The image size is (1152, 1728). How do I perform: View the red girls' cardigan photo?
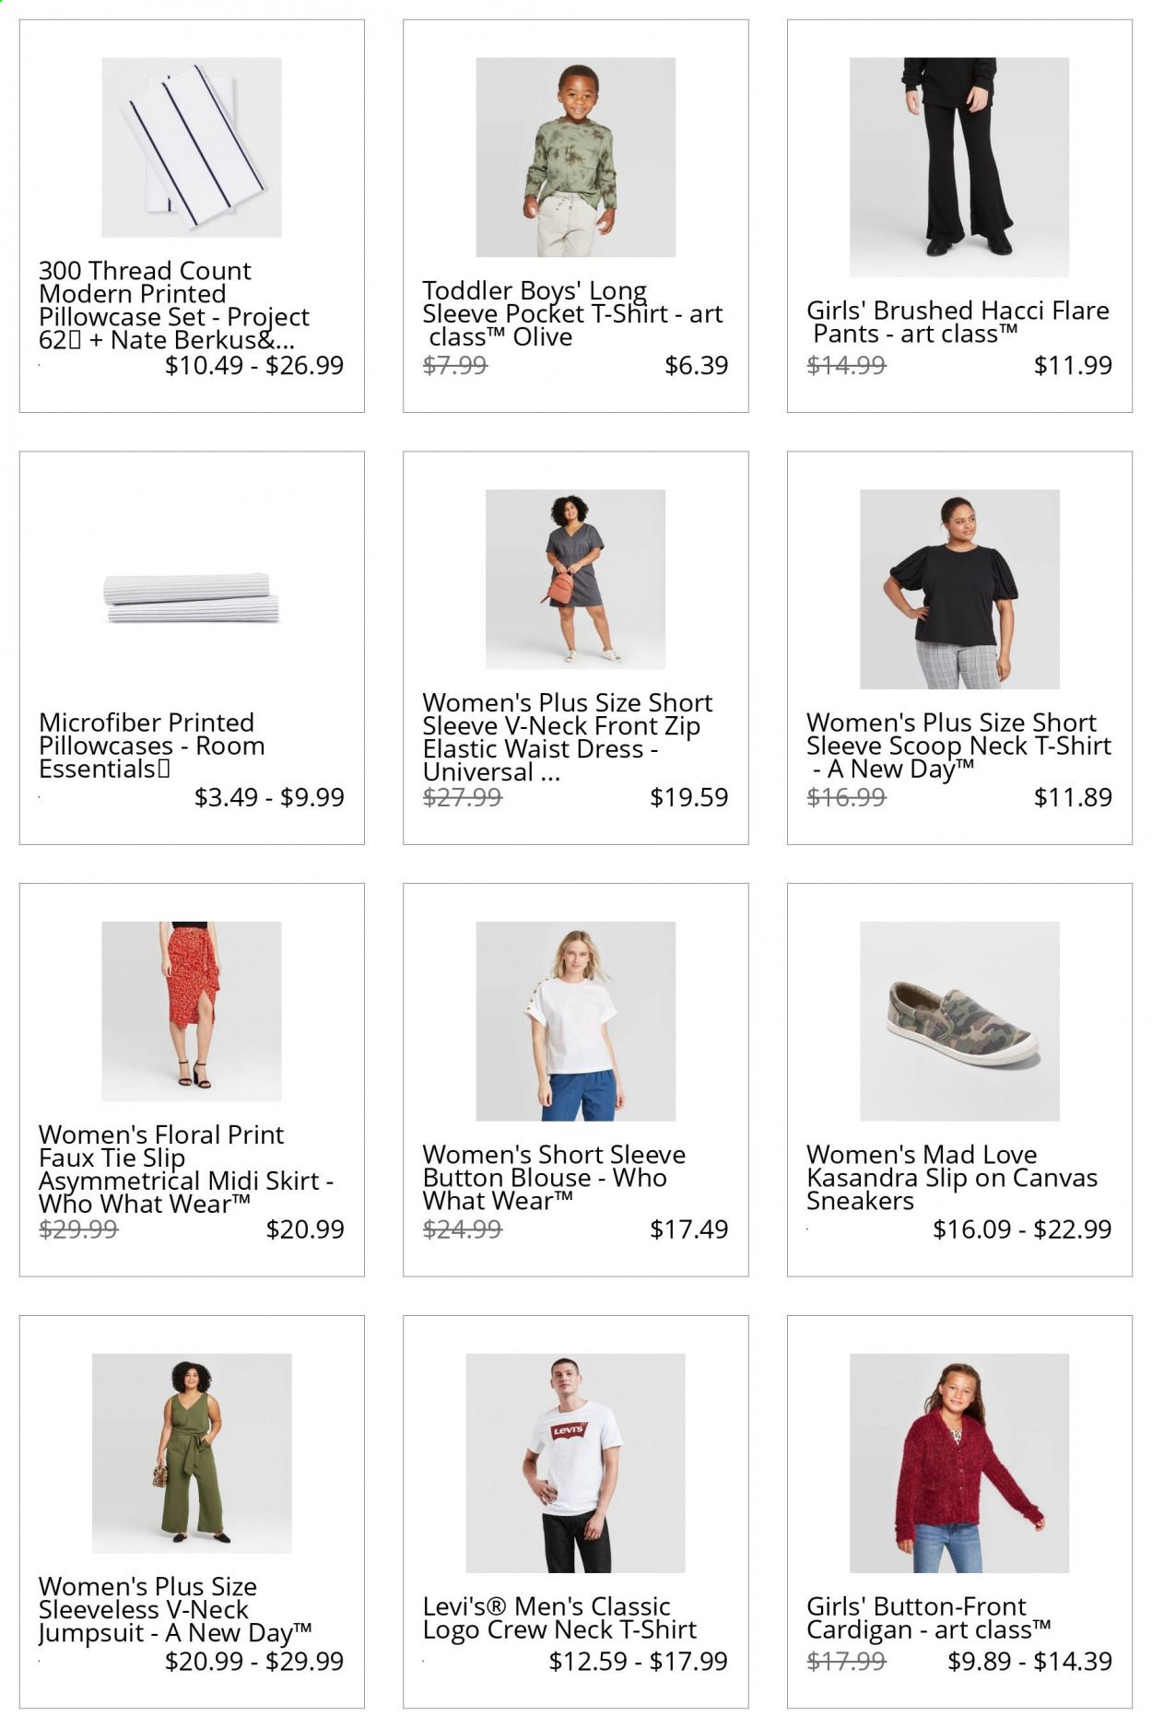pyautogui.click(x=959, y=1464)
